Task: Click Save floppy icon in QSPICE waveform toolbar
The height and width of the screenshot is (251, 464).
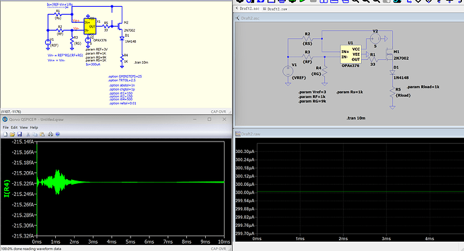Action: click(20, 134)
